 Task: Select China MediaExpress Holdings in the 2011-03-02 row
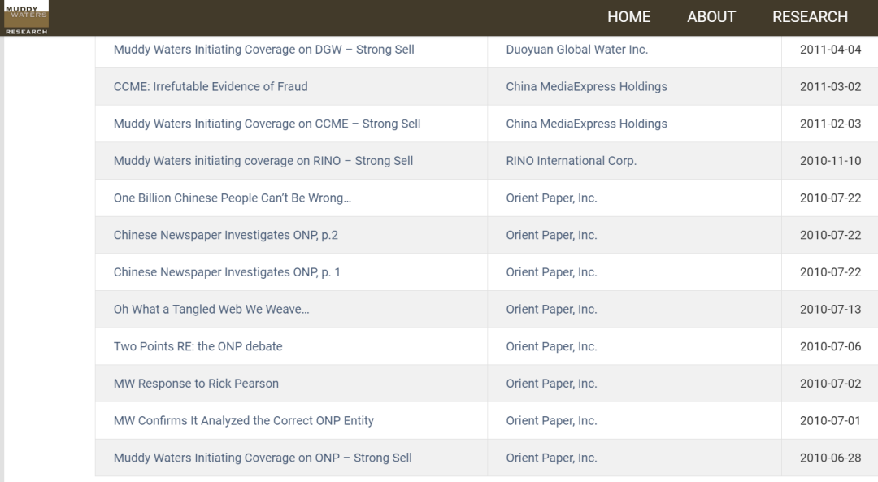coord(586,86)
